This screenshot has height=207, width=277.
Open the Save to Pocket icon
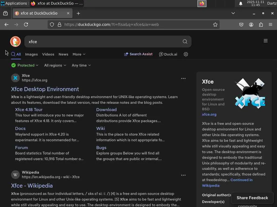[241, 25]
